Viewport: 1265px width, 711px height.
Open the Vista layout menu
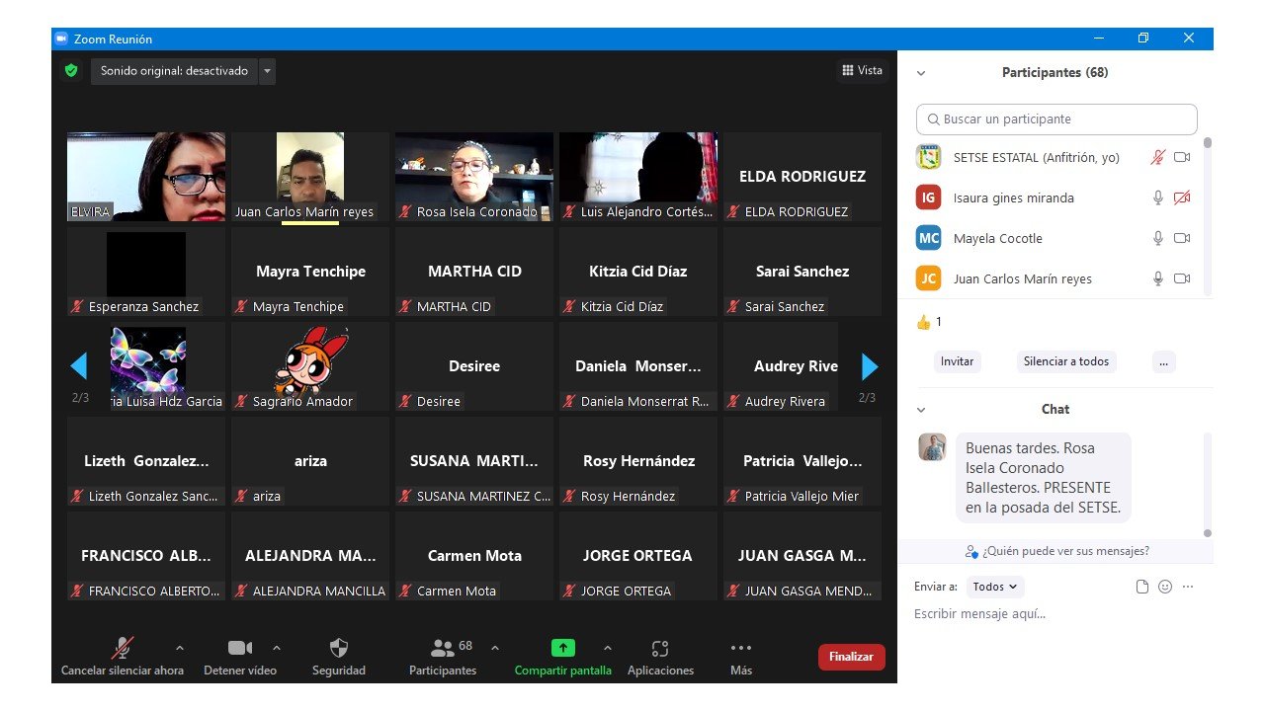862,71
